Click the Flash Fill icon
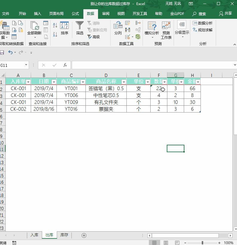 (128, 23)
